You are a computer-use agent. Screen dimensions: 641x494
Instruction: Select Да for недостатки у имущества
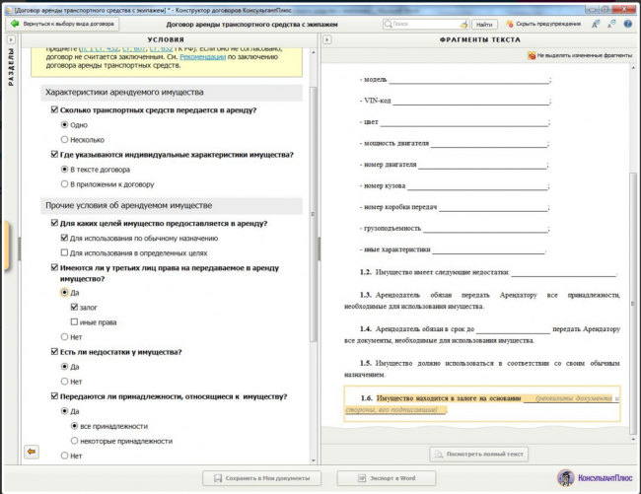[64, 367]
